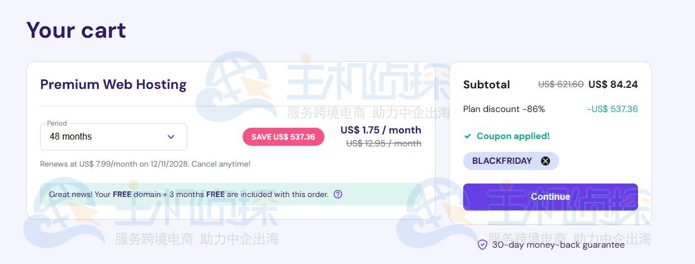Image resolution: width=695 pixels, height=264 pixels.
Task: Click the 30-day money-back guarantee text
Action: coord(558,245)
